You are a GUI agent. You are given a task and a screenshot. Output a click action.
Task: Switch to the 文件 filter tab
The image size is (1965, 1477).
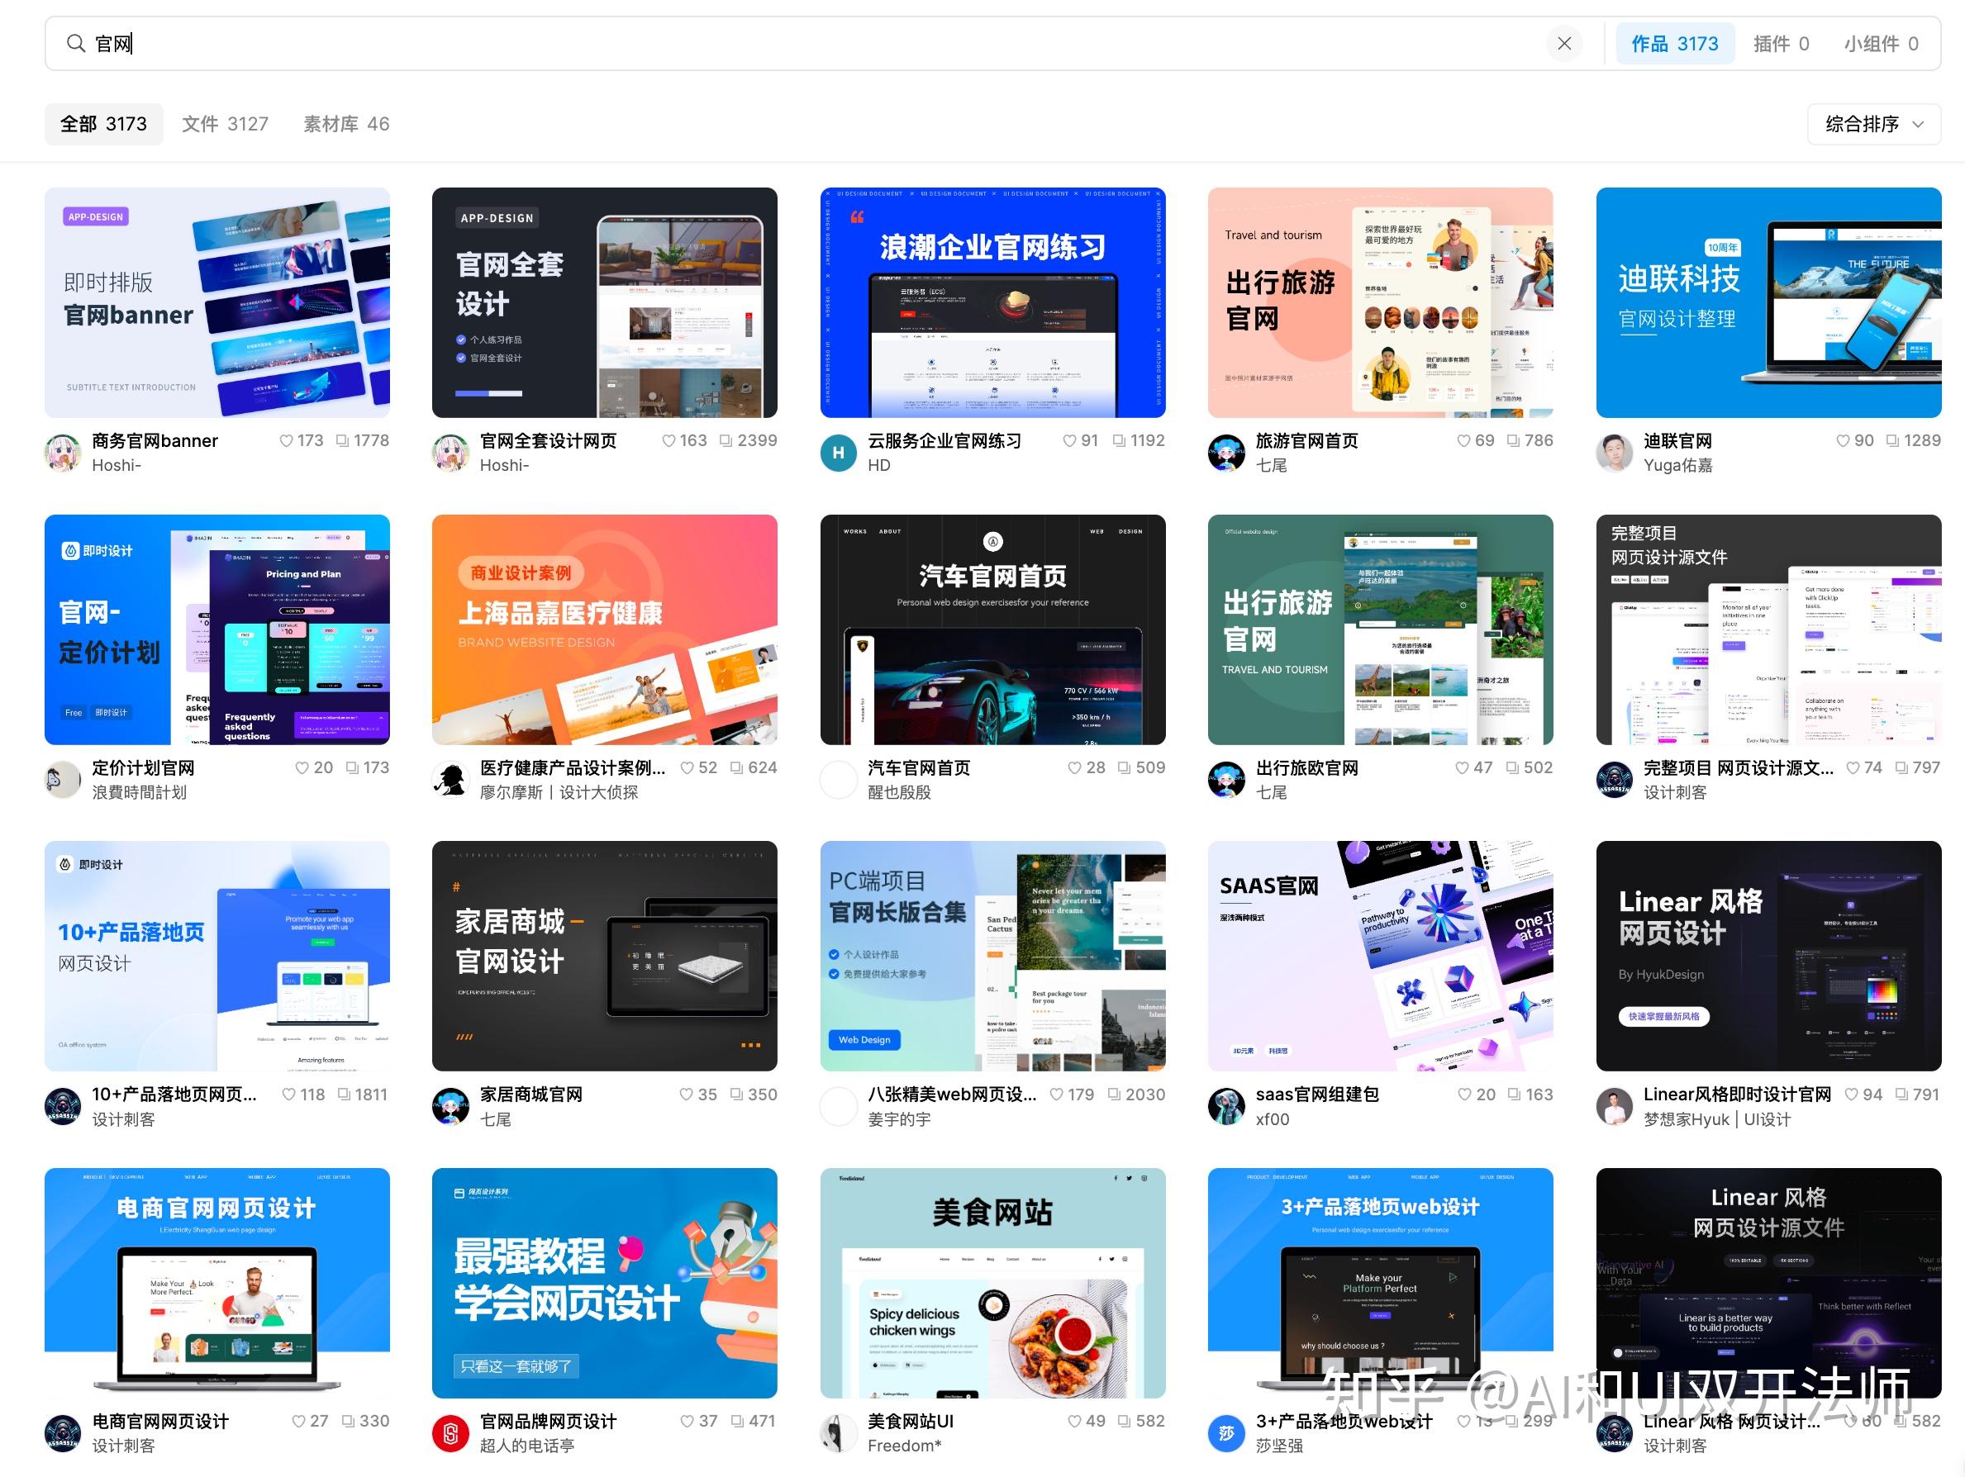click(x=225, y=123)
